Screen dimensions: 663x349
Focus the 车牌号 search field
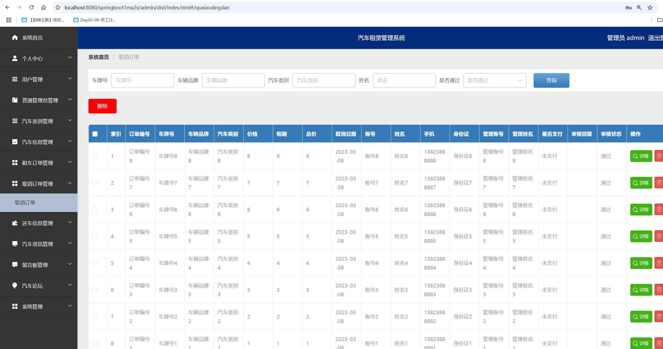(143, 80)
